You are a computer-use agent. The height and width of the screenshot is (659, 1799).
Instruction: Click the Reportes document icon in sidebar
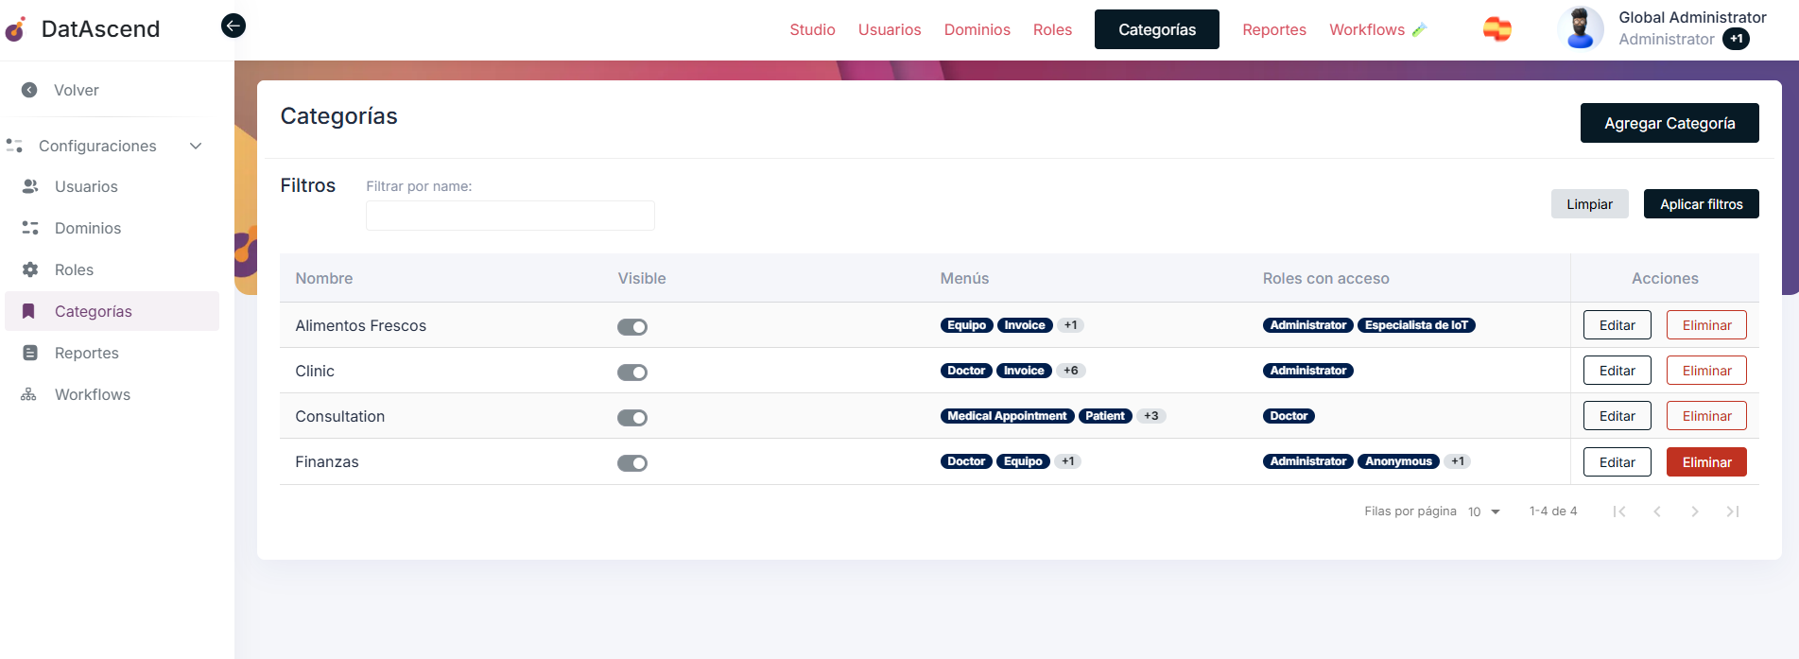point(30,353)
